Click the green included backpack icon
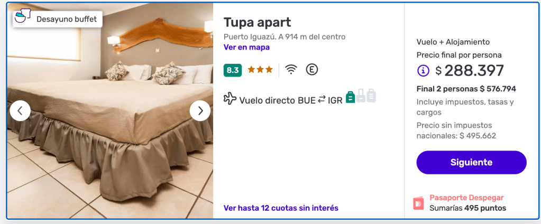 (x=350, y=97)
